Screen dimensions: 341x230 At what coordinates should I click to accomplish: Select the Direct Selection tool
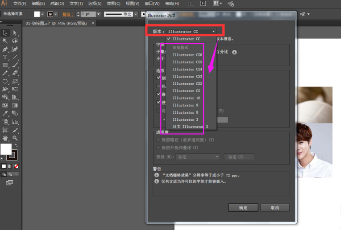15,33
